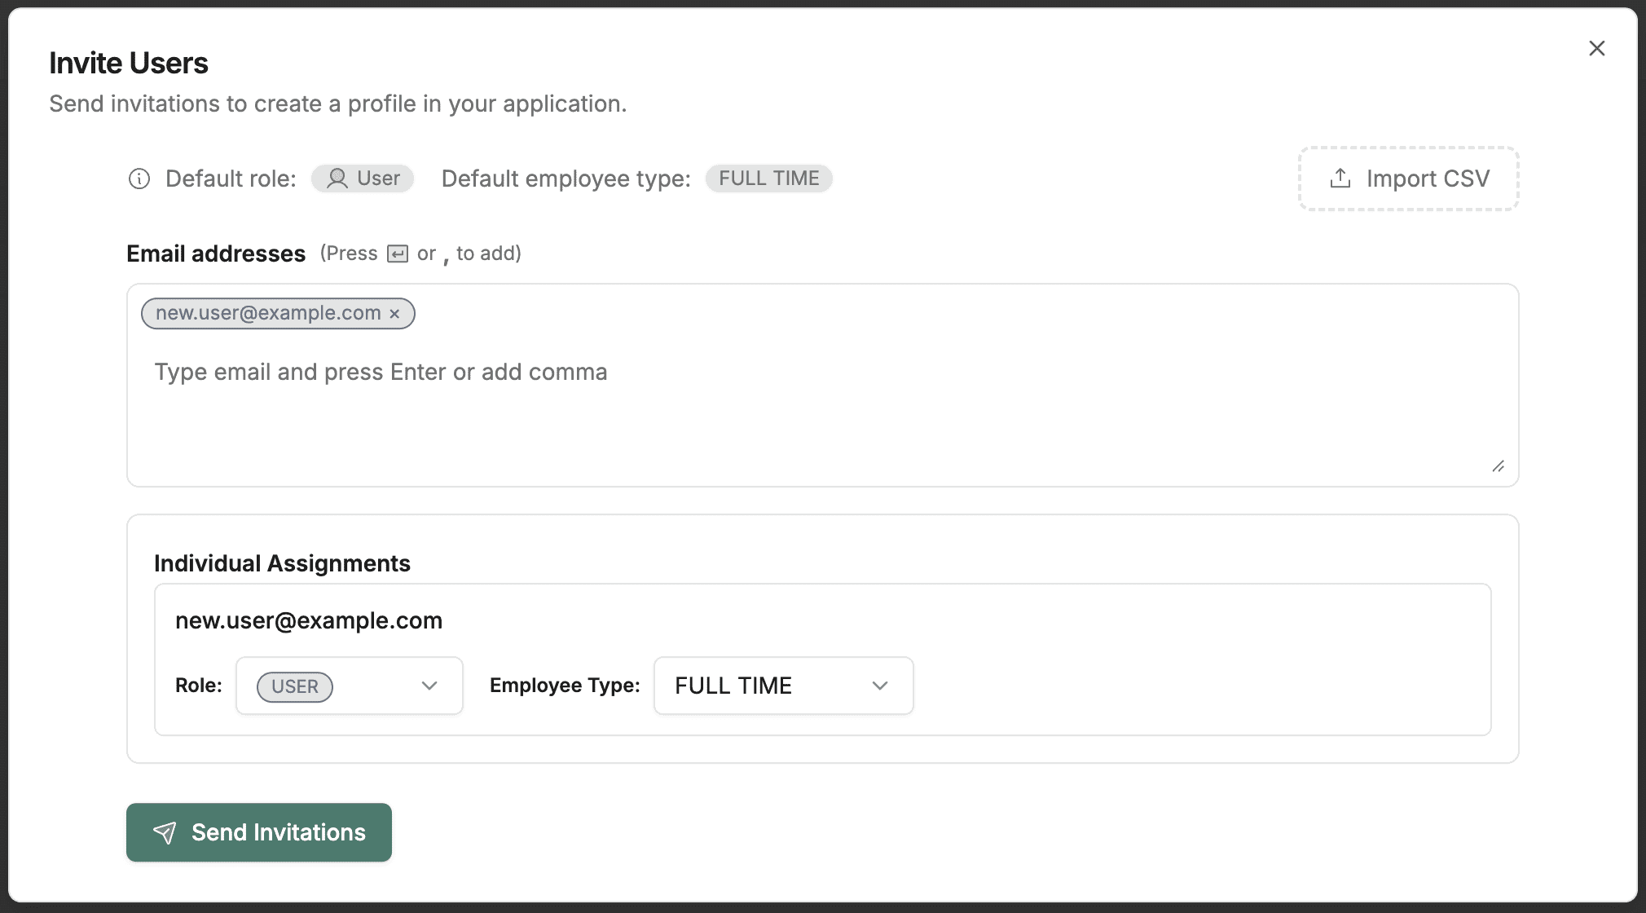This screenshot has width=1646, height=913.
Task: Click the Import CSV button
Action: pos(1408,179)
